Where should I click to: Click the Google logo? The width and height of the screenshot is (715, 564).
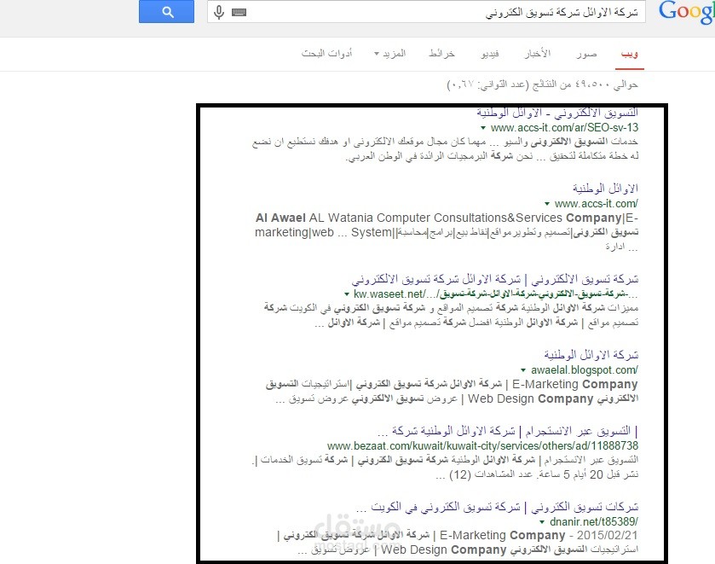point(687,12)
